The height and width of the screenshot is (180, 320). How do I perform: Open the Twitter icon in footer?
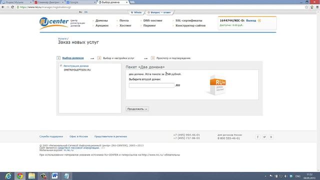point(264,137)
